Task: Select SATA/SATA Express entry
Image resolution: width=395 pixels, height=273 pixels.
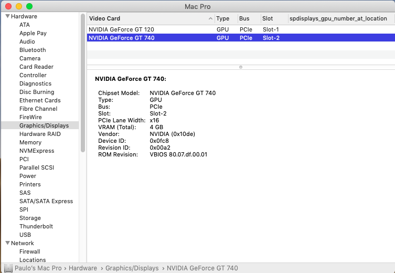Action: [x=46, y=201]
